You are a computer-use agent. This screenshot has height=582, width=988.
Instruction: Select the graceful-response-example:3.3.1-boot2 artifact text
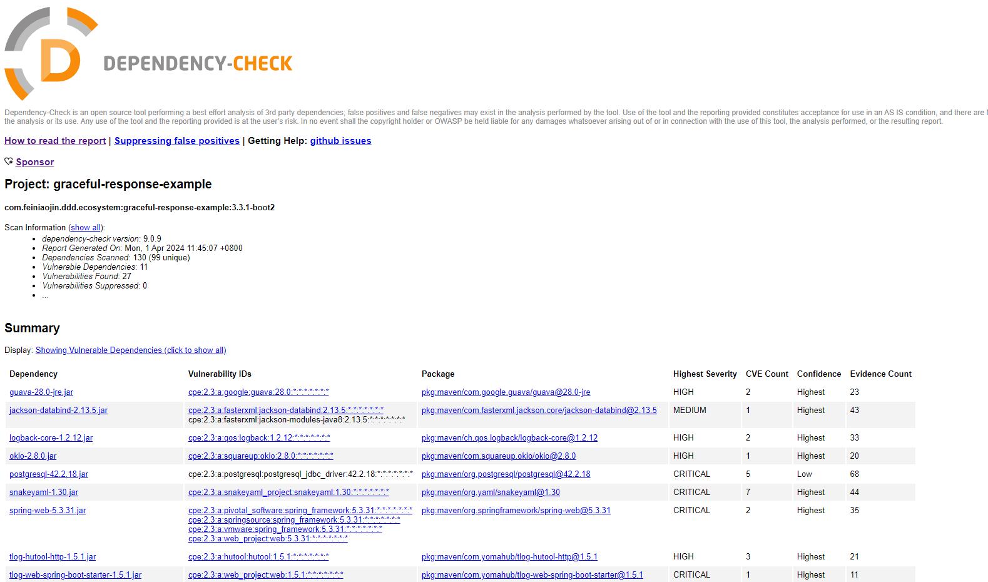[x=140, y=208]
